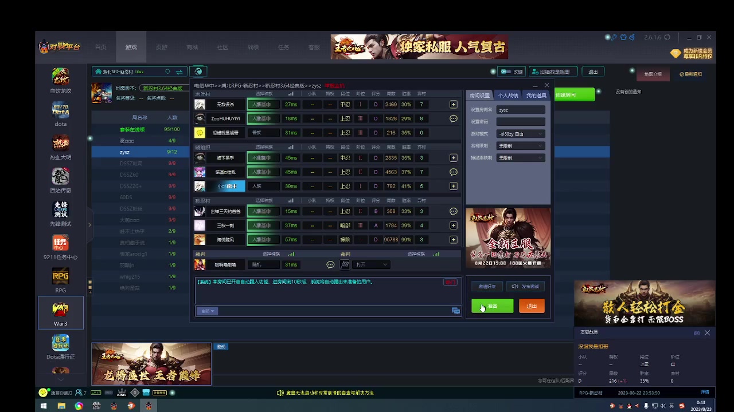Screen dimensions: 734x412
Task: Click the chat message input box
Action: (334, 311)
